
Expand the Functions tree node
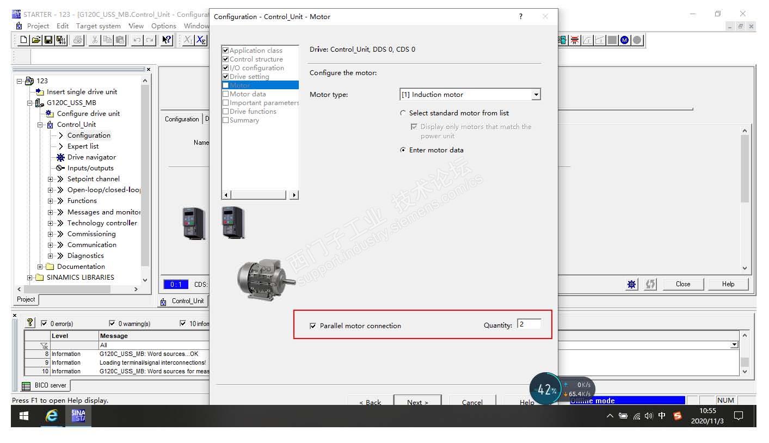point(51,201)
